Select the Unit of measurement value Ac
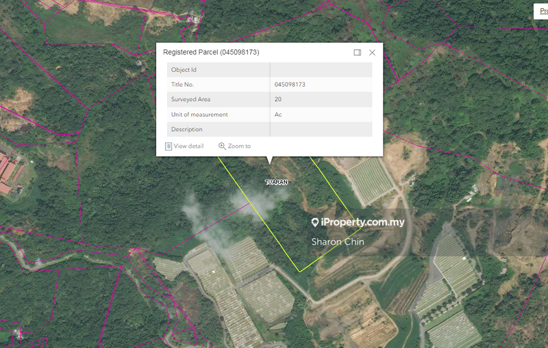This screenshot has width=548, height=348. 278,115
